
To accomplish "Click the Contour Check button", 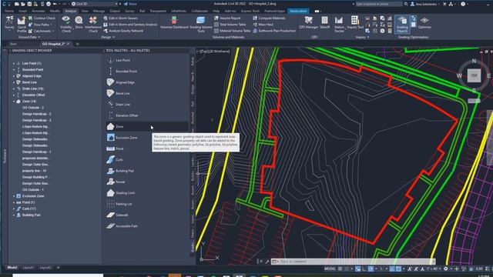I will pyautogui.click(x=42, y=18).
